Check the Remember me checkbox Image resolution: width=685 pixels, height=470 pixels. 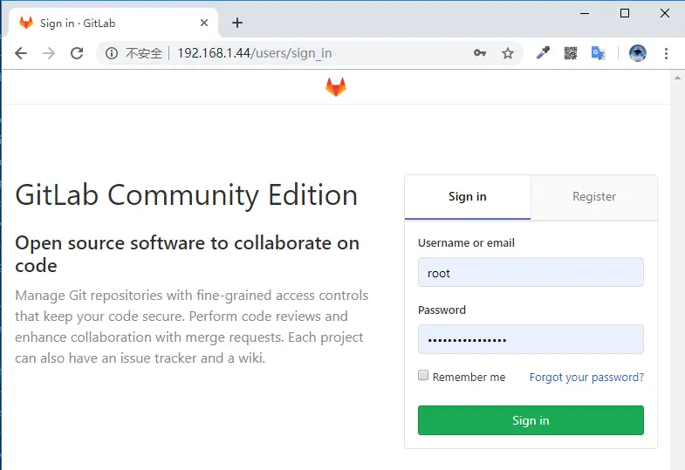(x=423, y=375)
